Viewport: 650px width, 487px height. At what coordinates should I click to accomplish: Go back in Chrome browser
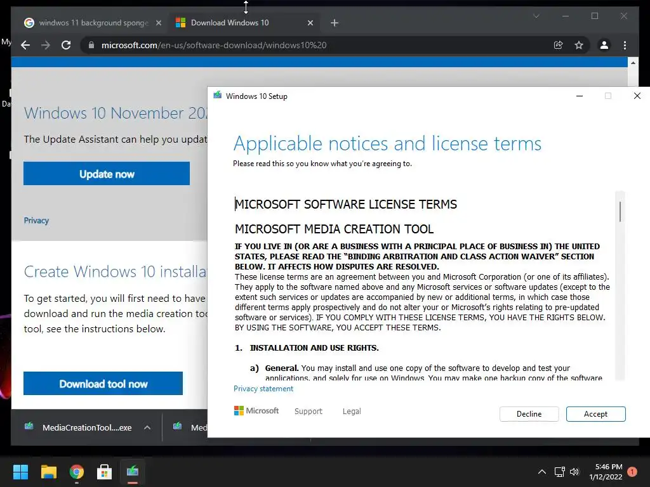click(25, 45)
